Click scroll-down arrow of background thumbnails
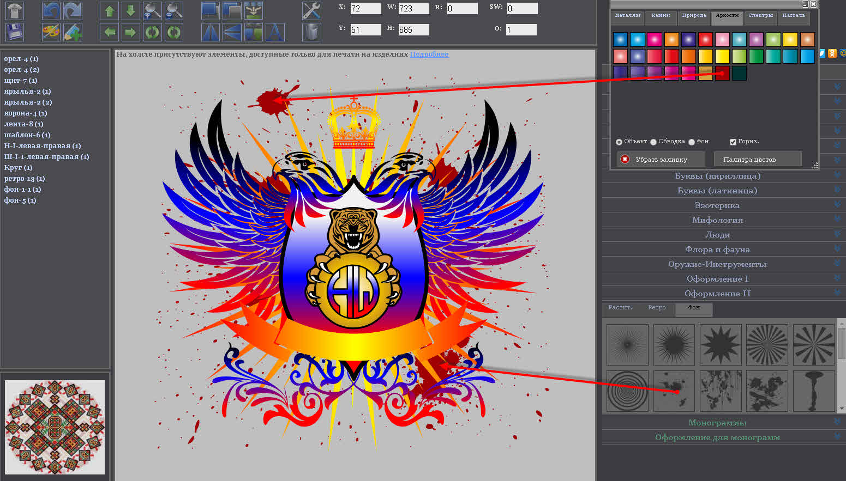Screen dimensions: 846x481 (841, 409)
